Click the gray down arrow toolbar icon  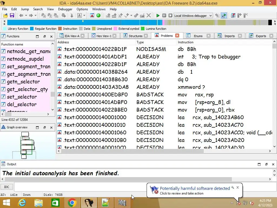(71, 15)
